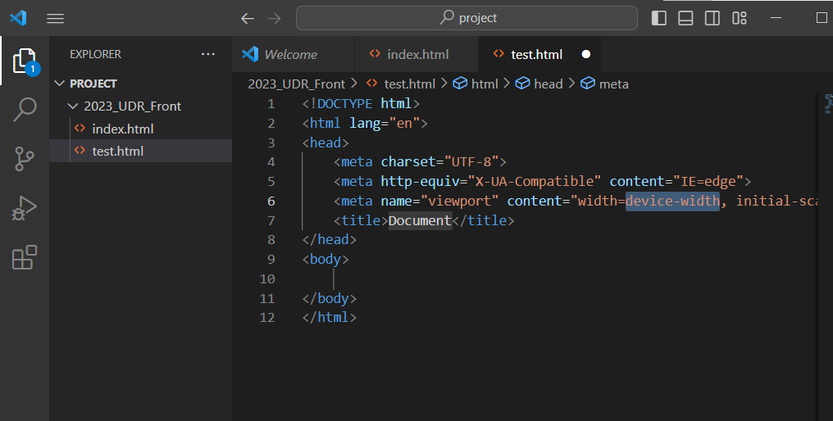Click the word Document in title tag
This screenshot has width=833, height=421.
click(420, 220)
